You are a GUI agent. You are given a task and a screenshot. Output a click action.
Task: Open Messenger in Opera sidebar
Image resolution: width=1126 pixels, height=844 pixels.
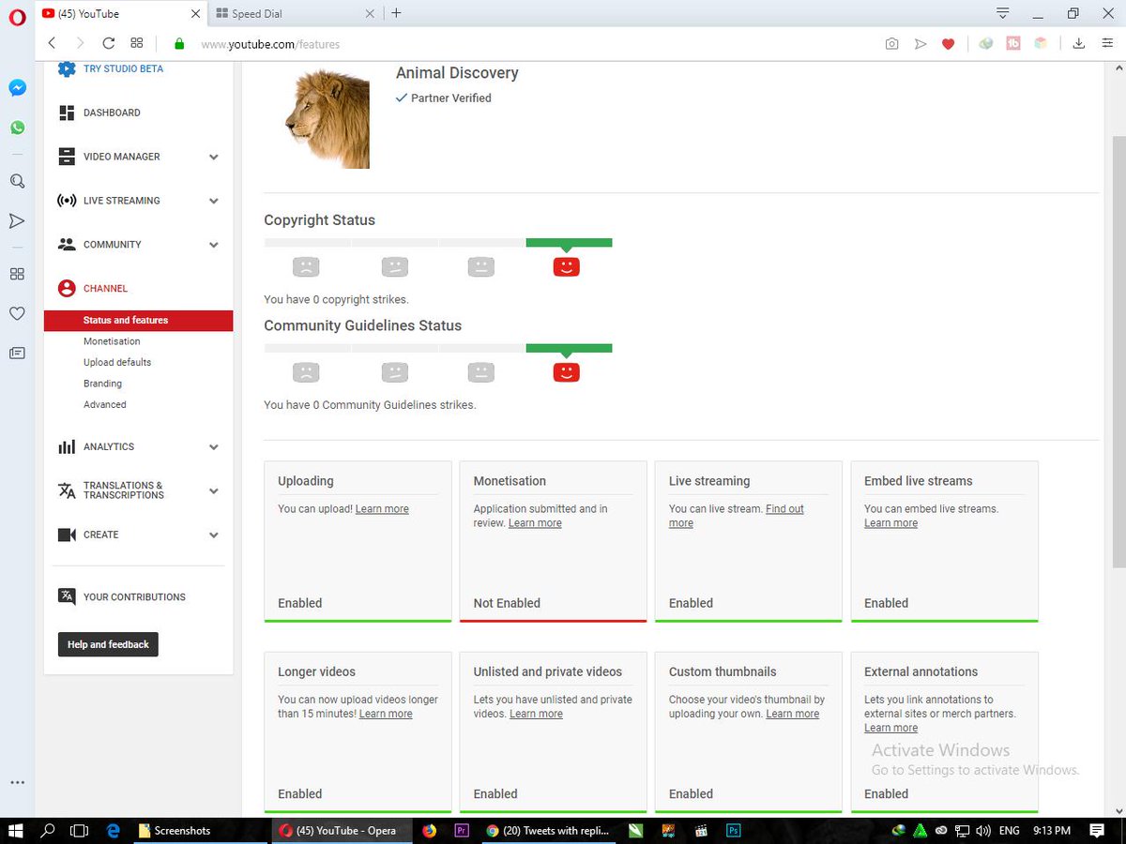pos(17,88)
